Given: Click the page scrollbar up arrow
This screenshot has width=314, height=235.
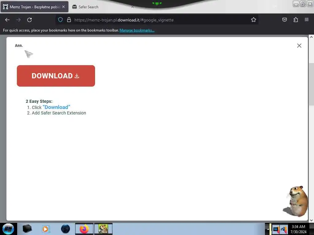Looking at the screenshot, I should tap(311, 37).
